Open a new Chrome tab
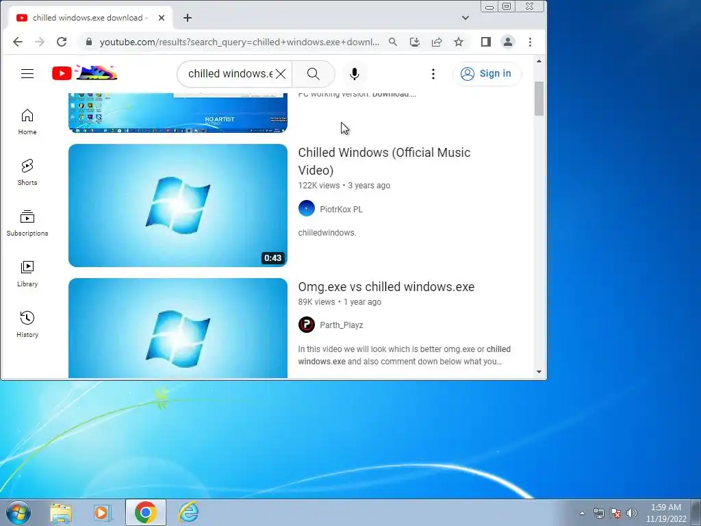The image size is (701, 526). click(188, 18)
